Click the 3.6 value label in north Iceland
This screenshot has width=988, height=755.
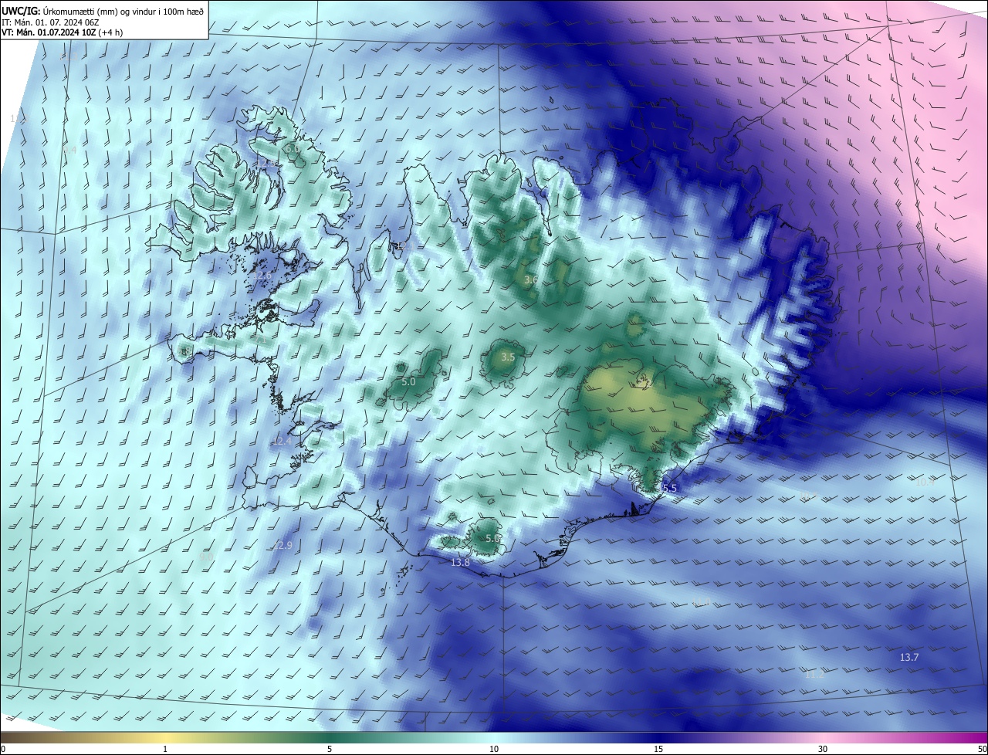530,279
